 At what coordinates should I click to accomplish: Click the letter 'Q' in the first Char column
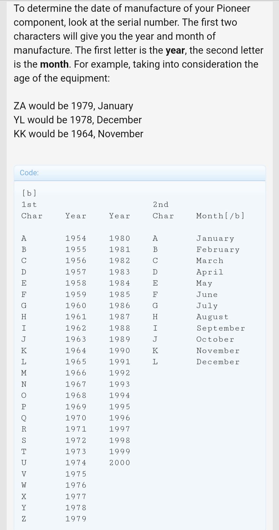[24, 418]
